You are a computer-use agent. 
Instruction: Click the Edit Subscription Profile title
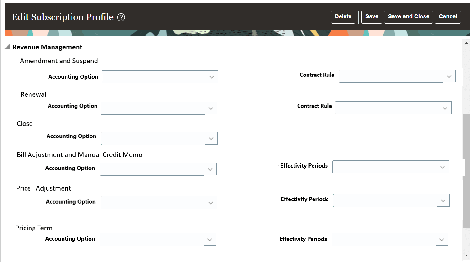[63, 17]
